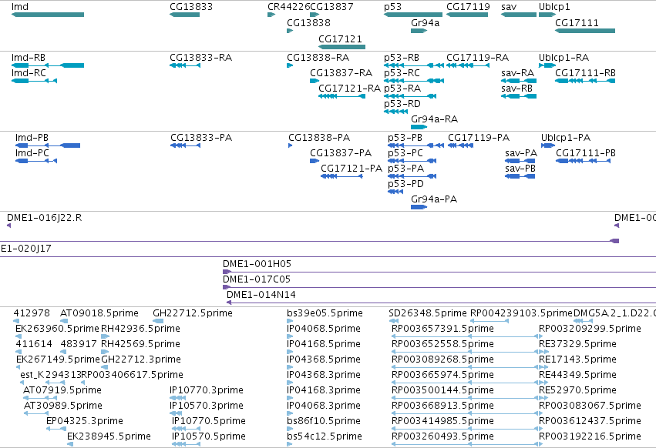This screenshot has height=448, width=656.
Task: Select the Gr94a-PA protein feature
Action: point(419,207)
